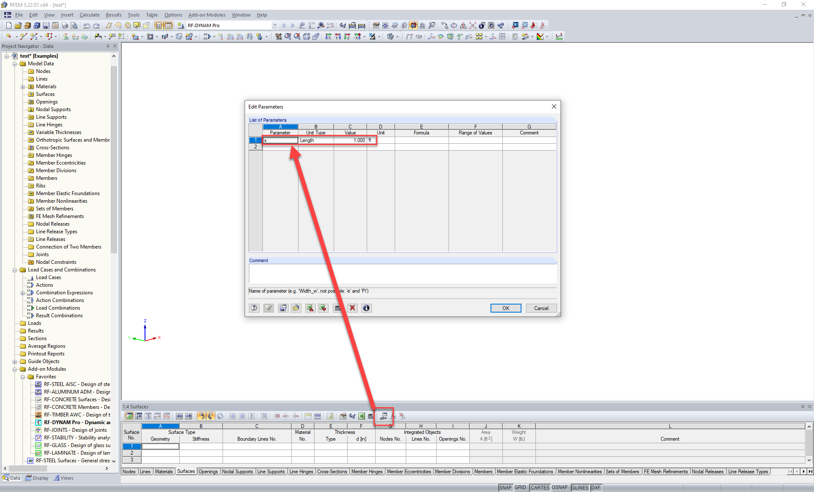
Task: Delete all parameters using the red X icon
Action: [352, 308]
